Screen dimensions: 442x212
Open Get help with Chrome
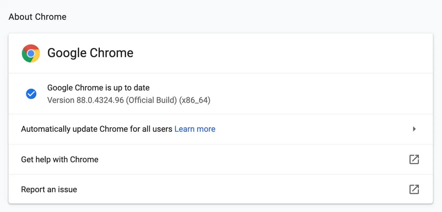tap(221, 160)
